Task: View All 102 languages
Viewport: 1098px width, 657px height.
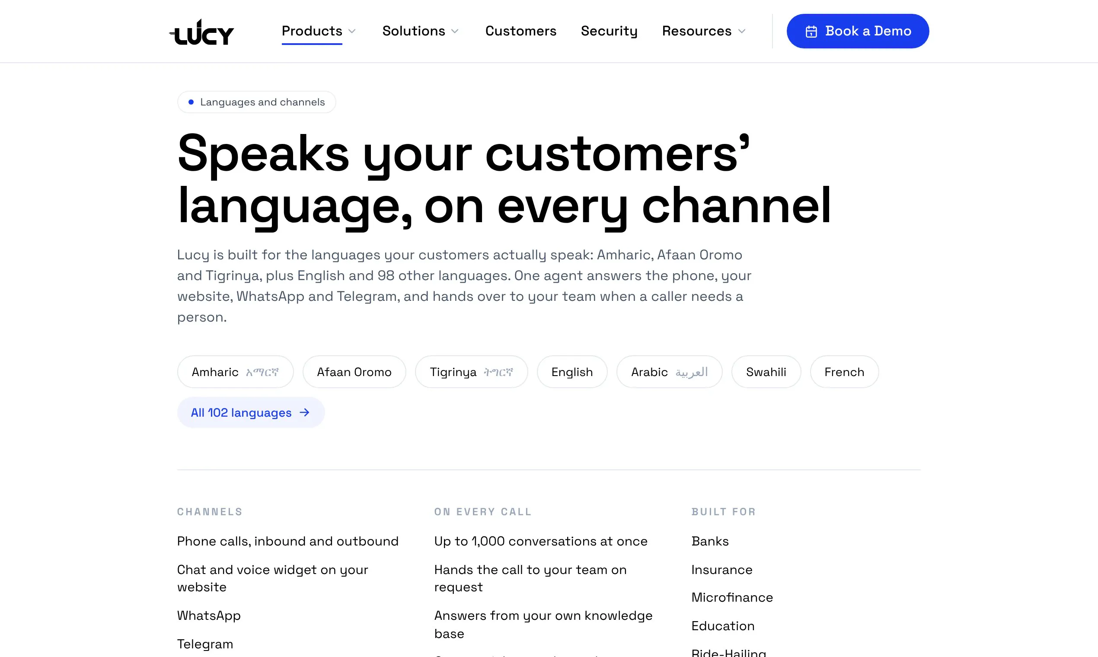Action: 251,413
